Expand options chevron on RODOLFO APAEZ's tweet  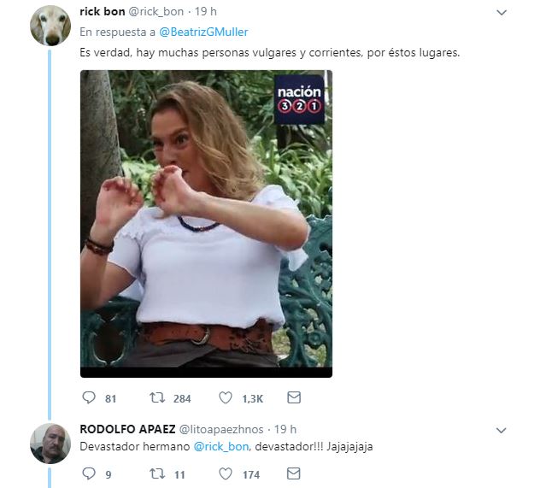coord(503,429)
